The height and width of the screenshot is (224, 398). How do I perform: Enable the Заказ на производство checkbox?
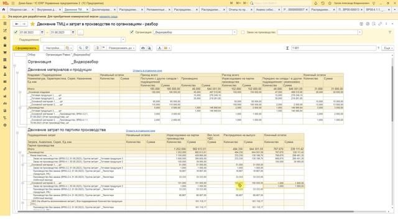pyautogui.click(x=243, y=32)
